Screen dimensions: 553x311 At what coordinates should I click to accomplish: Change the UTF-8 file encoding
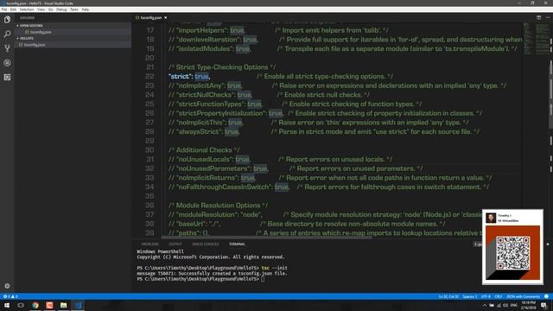486,296
